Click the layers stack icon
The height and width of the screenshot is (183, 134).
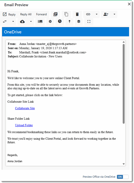coord(79,22)
